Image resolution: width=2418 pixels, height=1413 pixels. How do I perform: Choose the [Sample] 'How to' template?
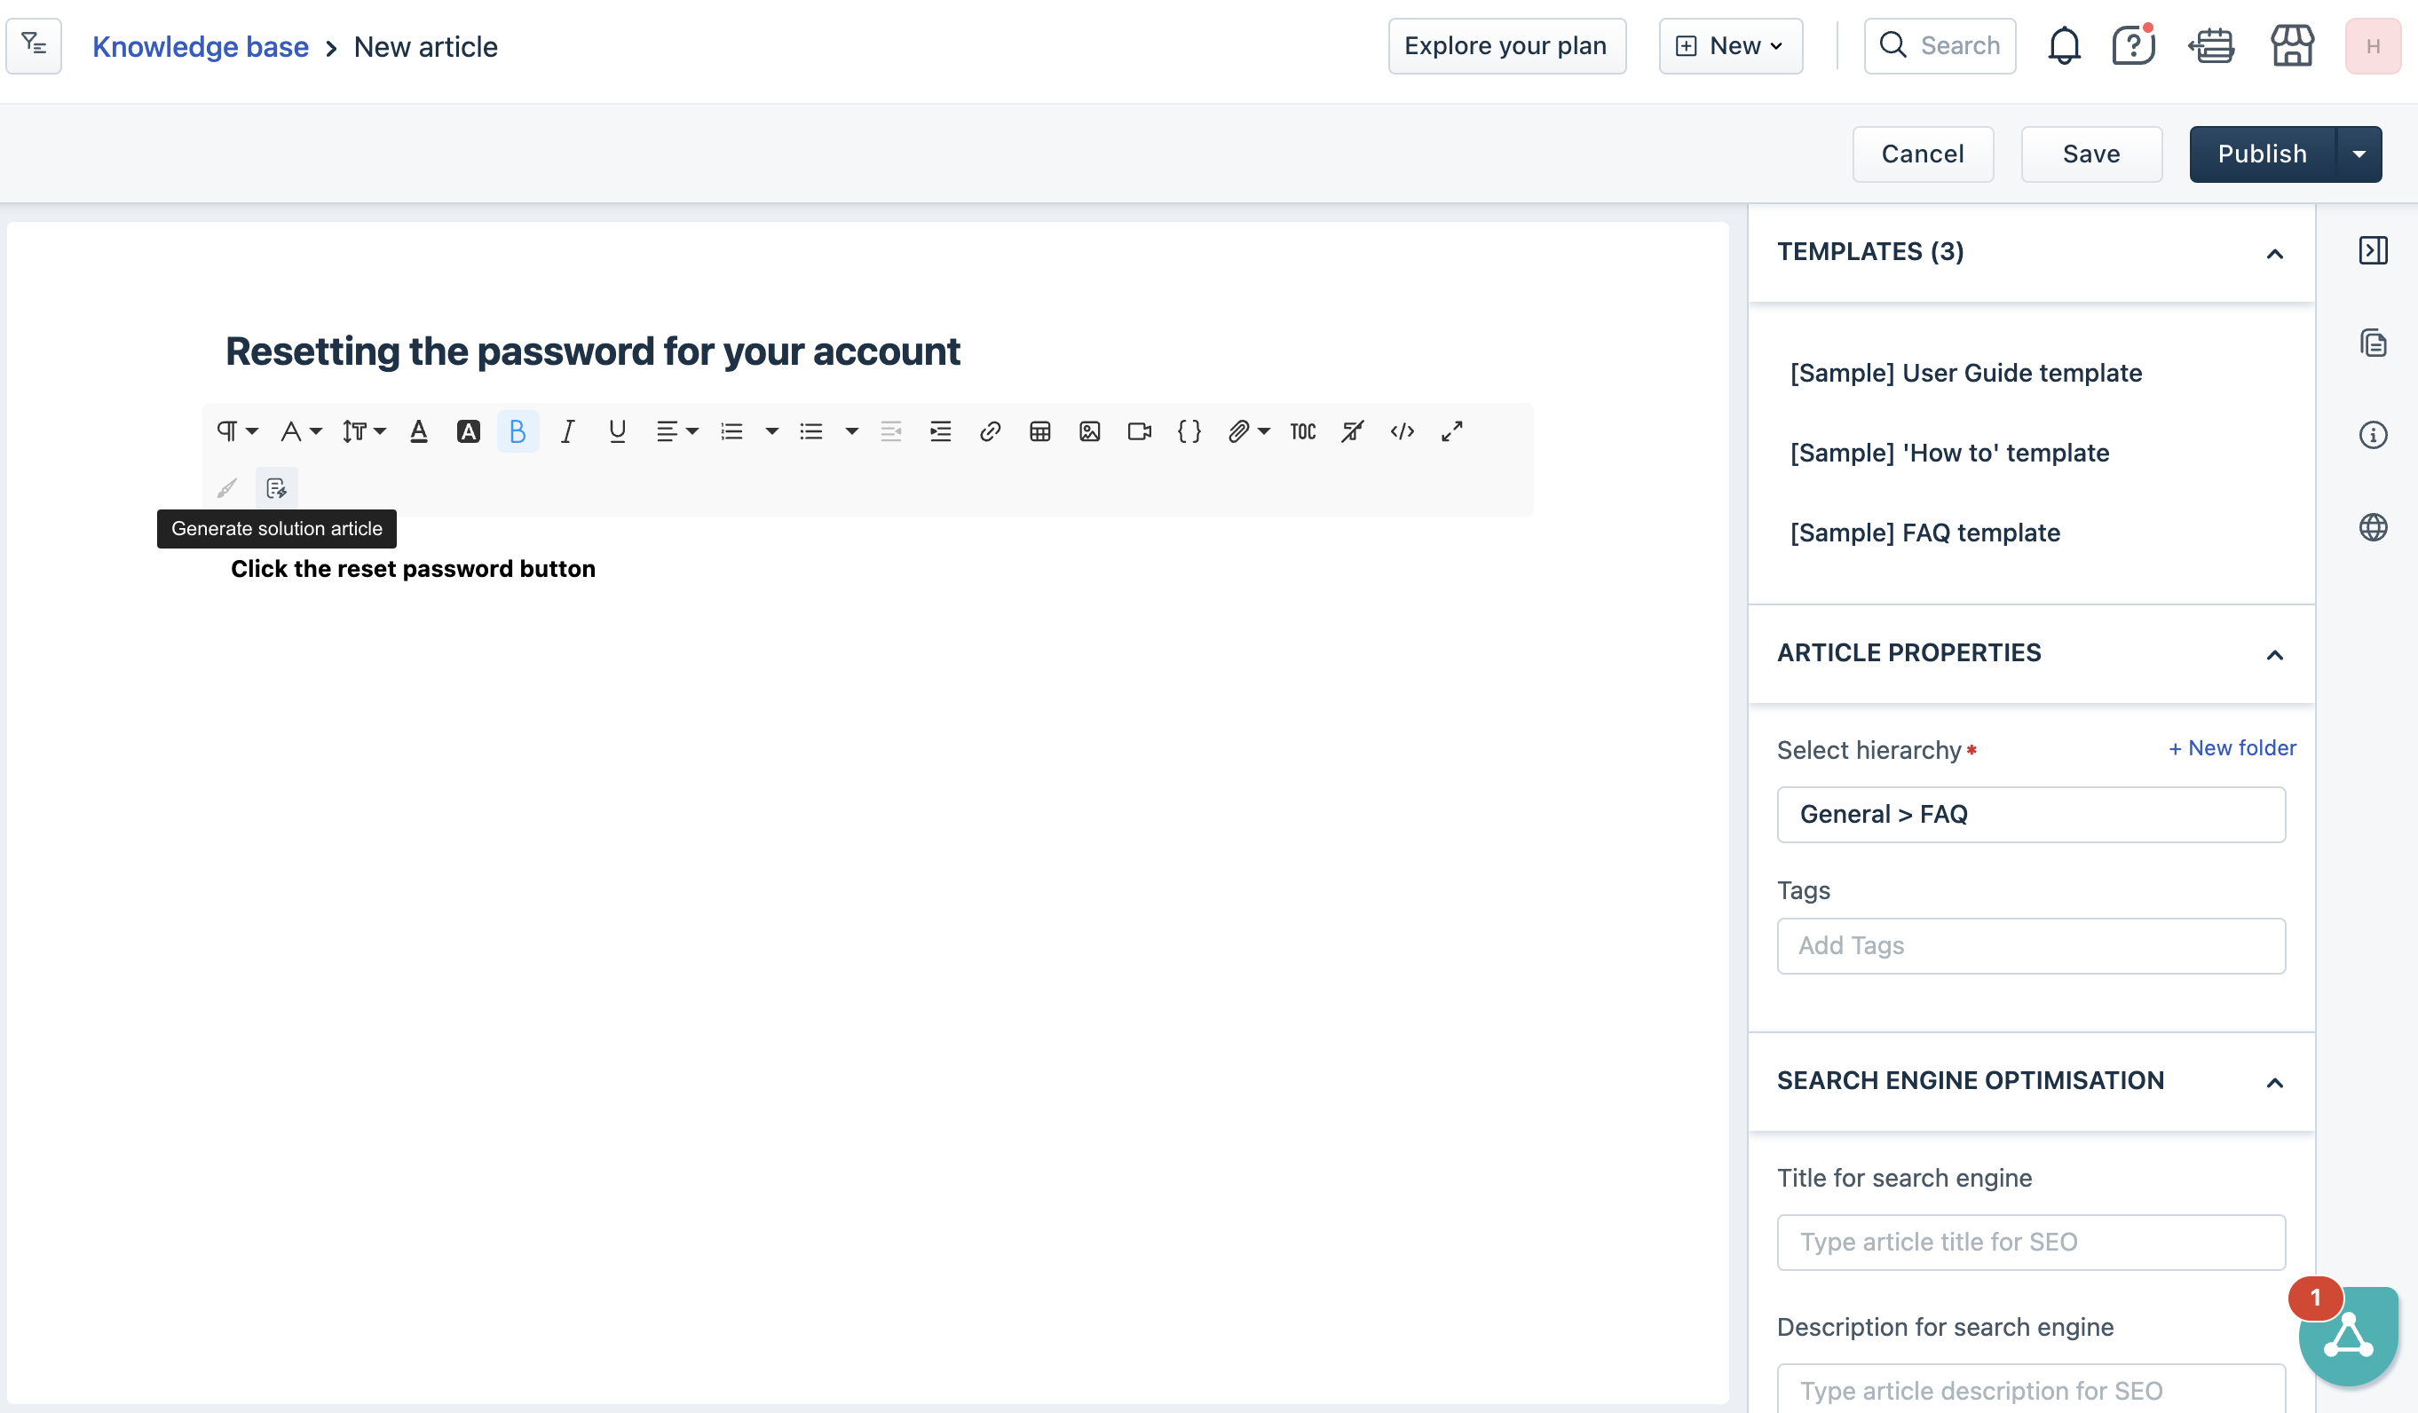coord(1948,453)
